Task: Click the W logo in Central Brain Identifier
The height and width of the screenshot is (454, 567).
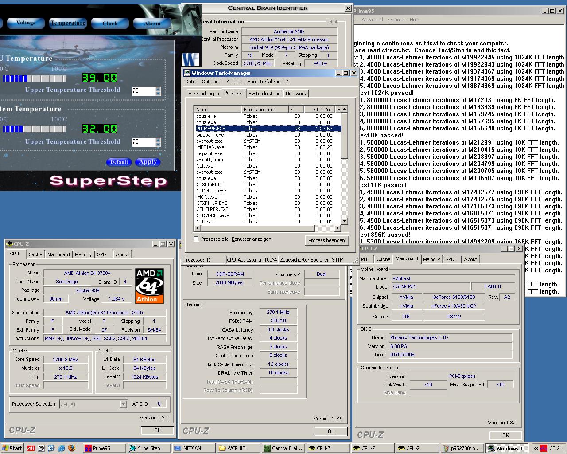Action: pyautogui.click(x=190, y=60)
